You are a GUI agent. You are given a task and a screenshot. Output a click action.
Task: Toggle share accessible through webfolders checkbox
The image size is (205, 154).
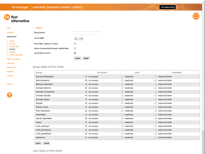(x=75, y=48)
